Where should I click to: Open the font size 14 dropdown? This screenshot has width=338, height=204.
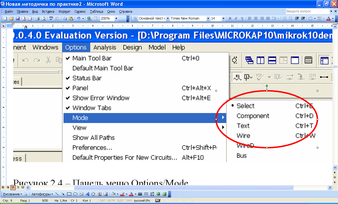(223, 18)
